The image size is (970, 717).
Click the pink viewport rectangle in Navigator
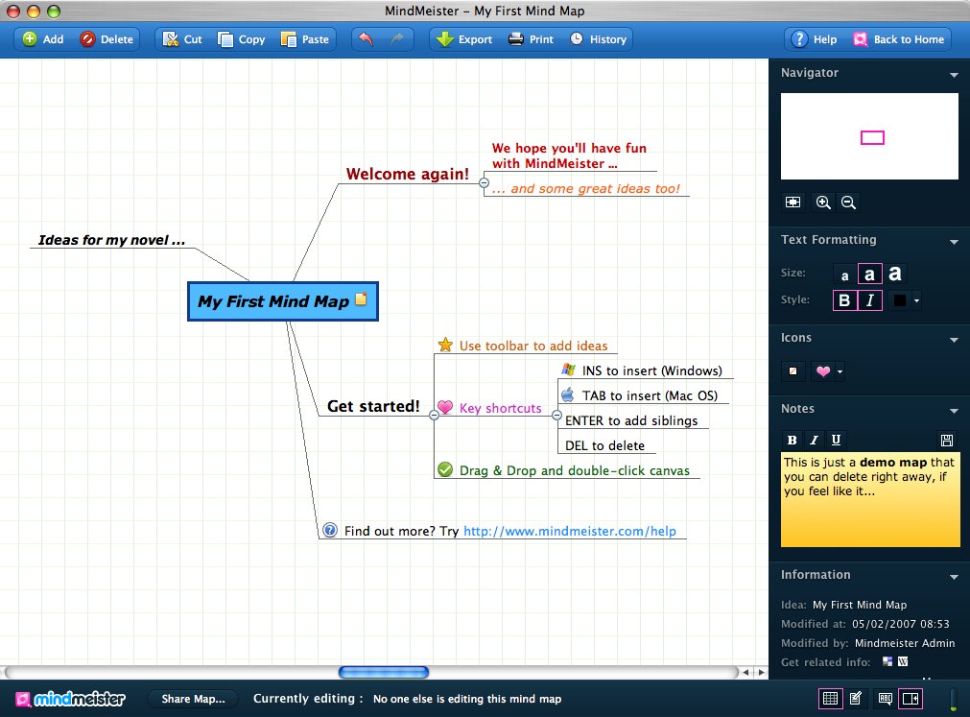[872, 137]
